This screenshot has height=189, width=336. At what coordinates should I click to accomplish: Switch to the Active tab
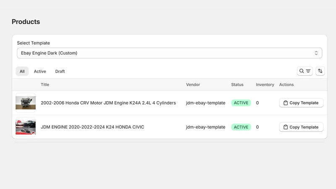coord(40,71)
